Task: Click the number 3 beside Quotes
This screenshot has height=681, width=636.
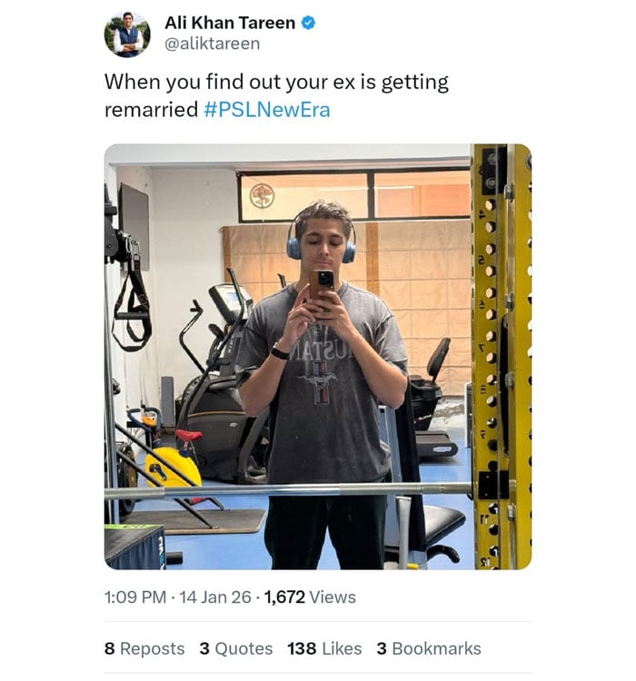Action: click(204, 648)
